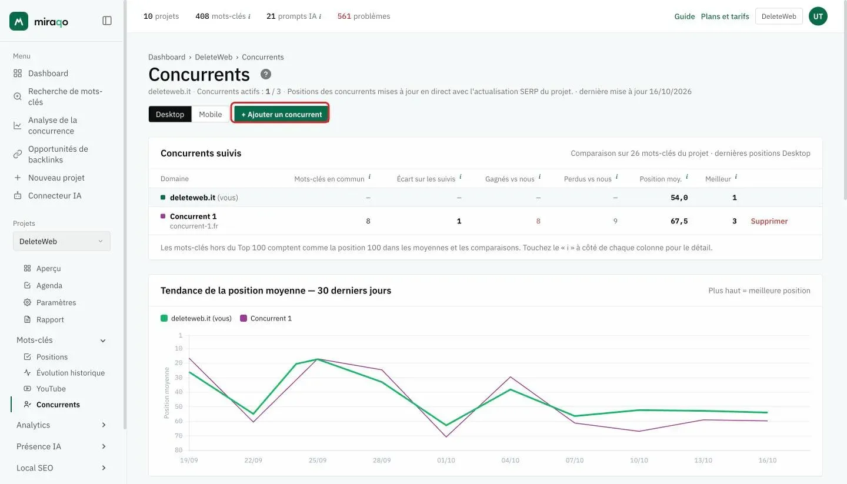The width and height of the screenshot is (847, 484).
Task: Expand the Analytics section
Action: 104,425
